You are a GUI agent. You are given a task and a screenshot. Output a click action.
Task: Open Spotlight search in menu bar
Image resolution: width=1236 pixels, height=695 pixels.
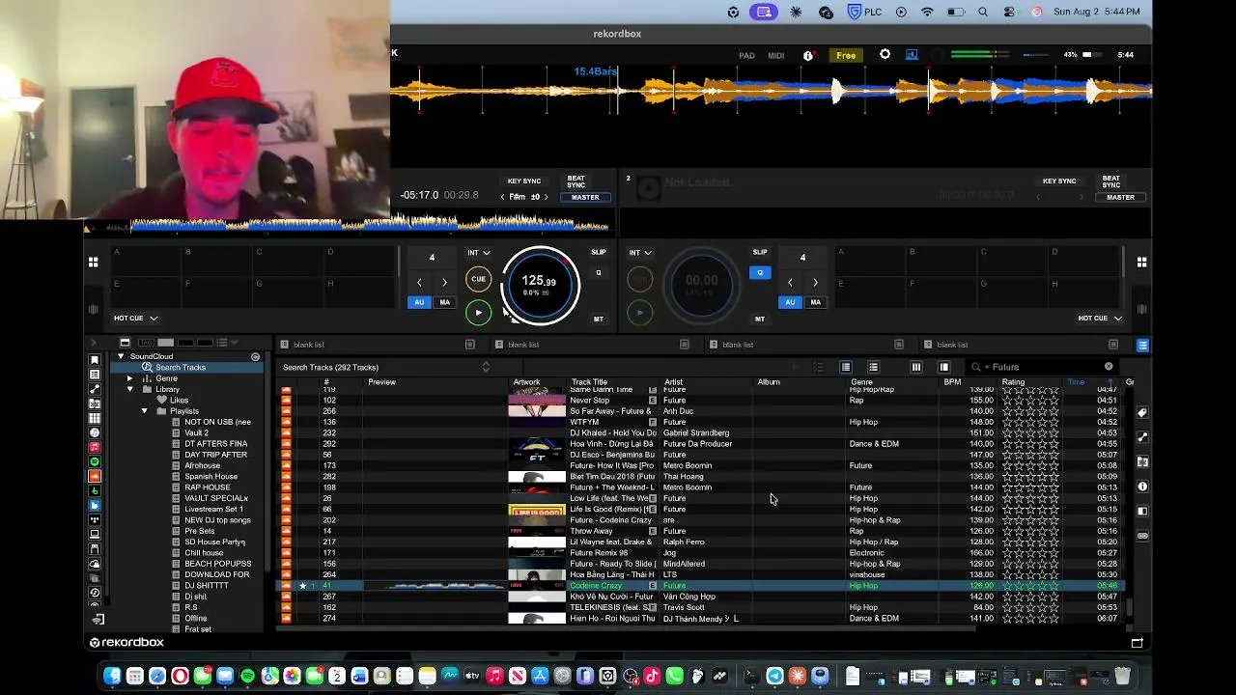click(983, 12)
